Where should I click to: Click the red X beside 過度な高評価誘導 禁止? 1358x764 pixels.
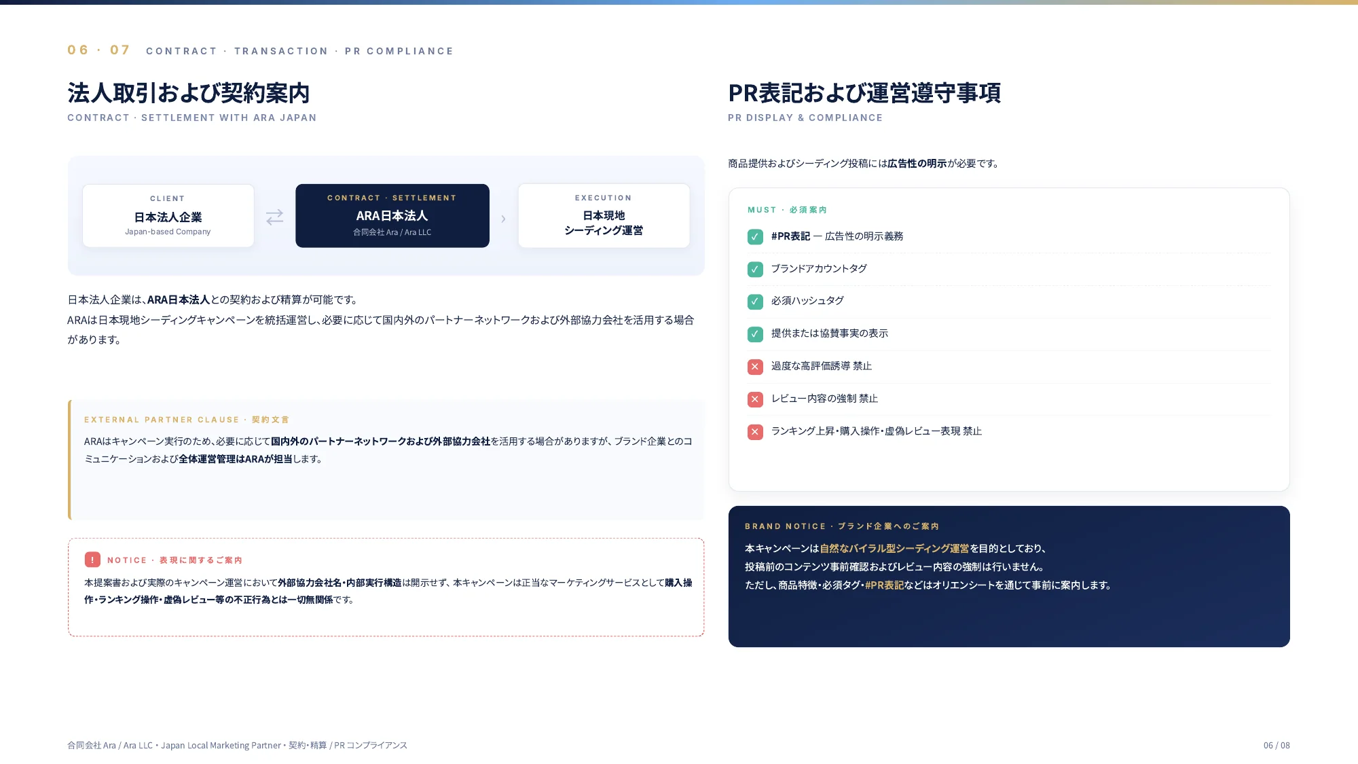pyautogui.click(x=755, y=367)
